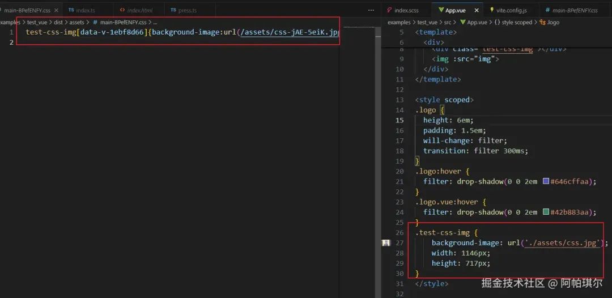Place cursor on 'height: 6em;' line
This screenshot has height=298, width=612.
tap(448, 120)
